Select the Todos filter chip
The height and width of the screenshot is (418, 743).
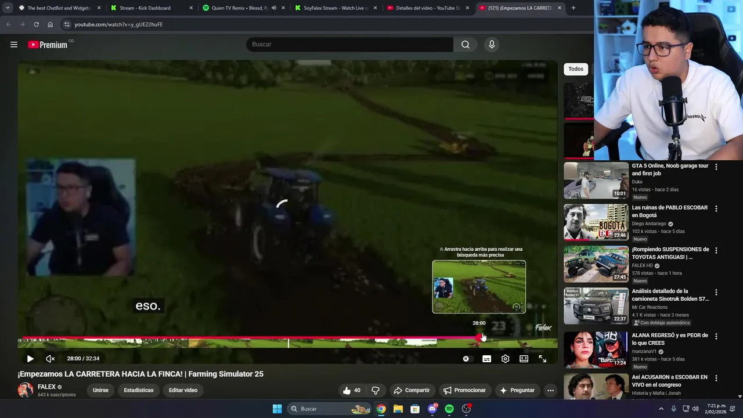576,69
